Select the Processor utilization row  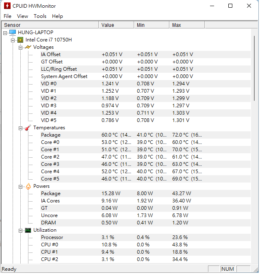click(x=145, y=237)
